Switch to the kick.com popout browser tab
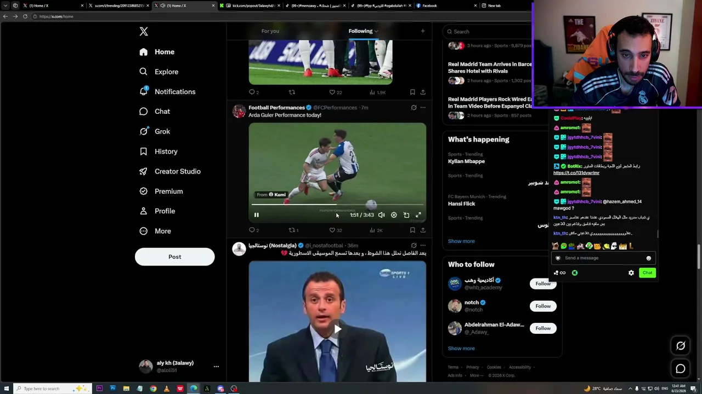 [251, 5]
